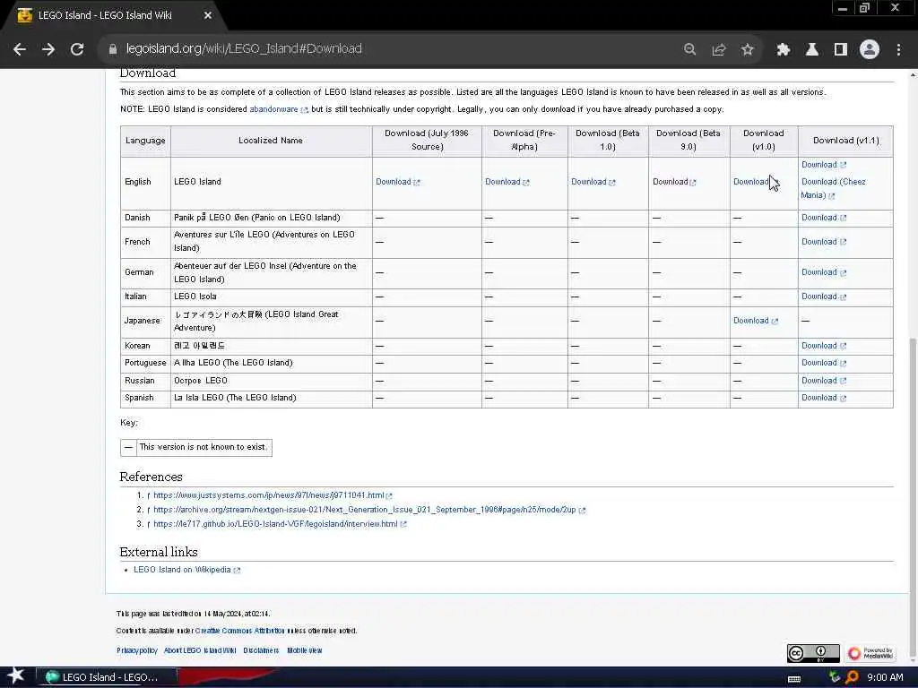Open the le717.github.io interview reference link

(x=280, y=524)
